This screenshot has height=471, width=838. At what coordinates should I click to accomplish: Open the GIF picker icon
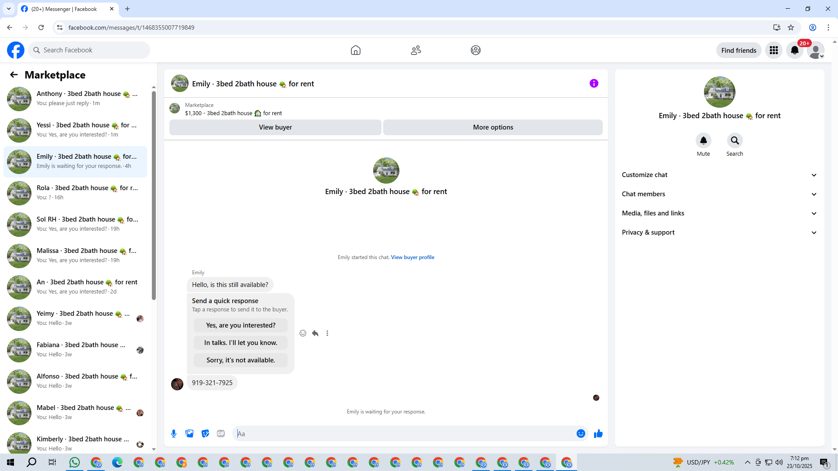point(221,433)
